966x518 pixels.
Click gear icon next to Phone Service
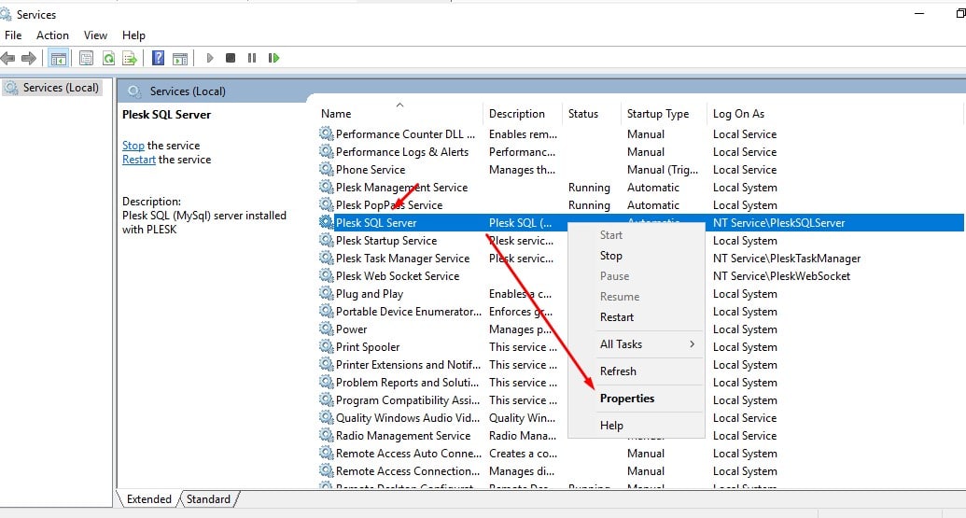coord(326,169)
